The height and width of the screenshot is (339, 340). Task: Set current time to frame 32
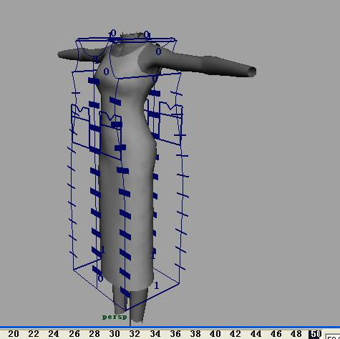click(135, 334)
